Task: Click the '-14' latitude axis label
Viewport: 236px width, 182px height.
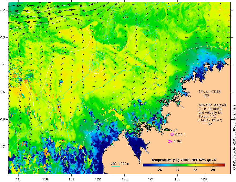Action: (x=3, y=65)
